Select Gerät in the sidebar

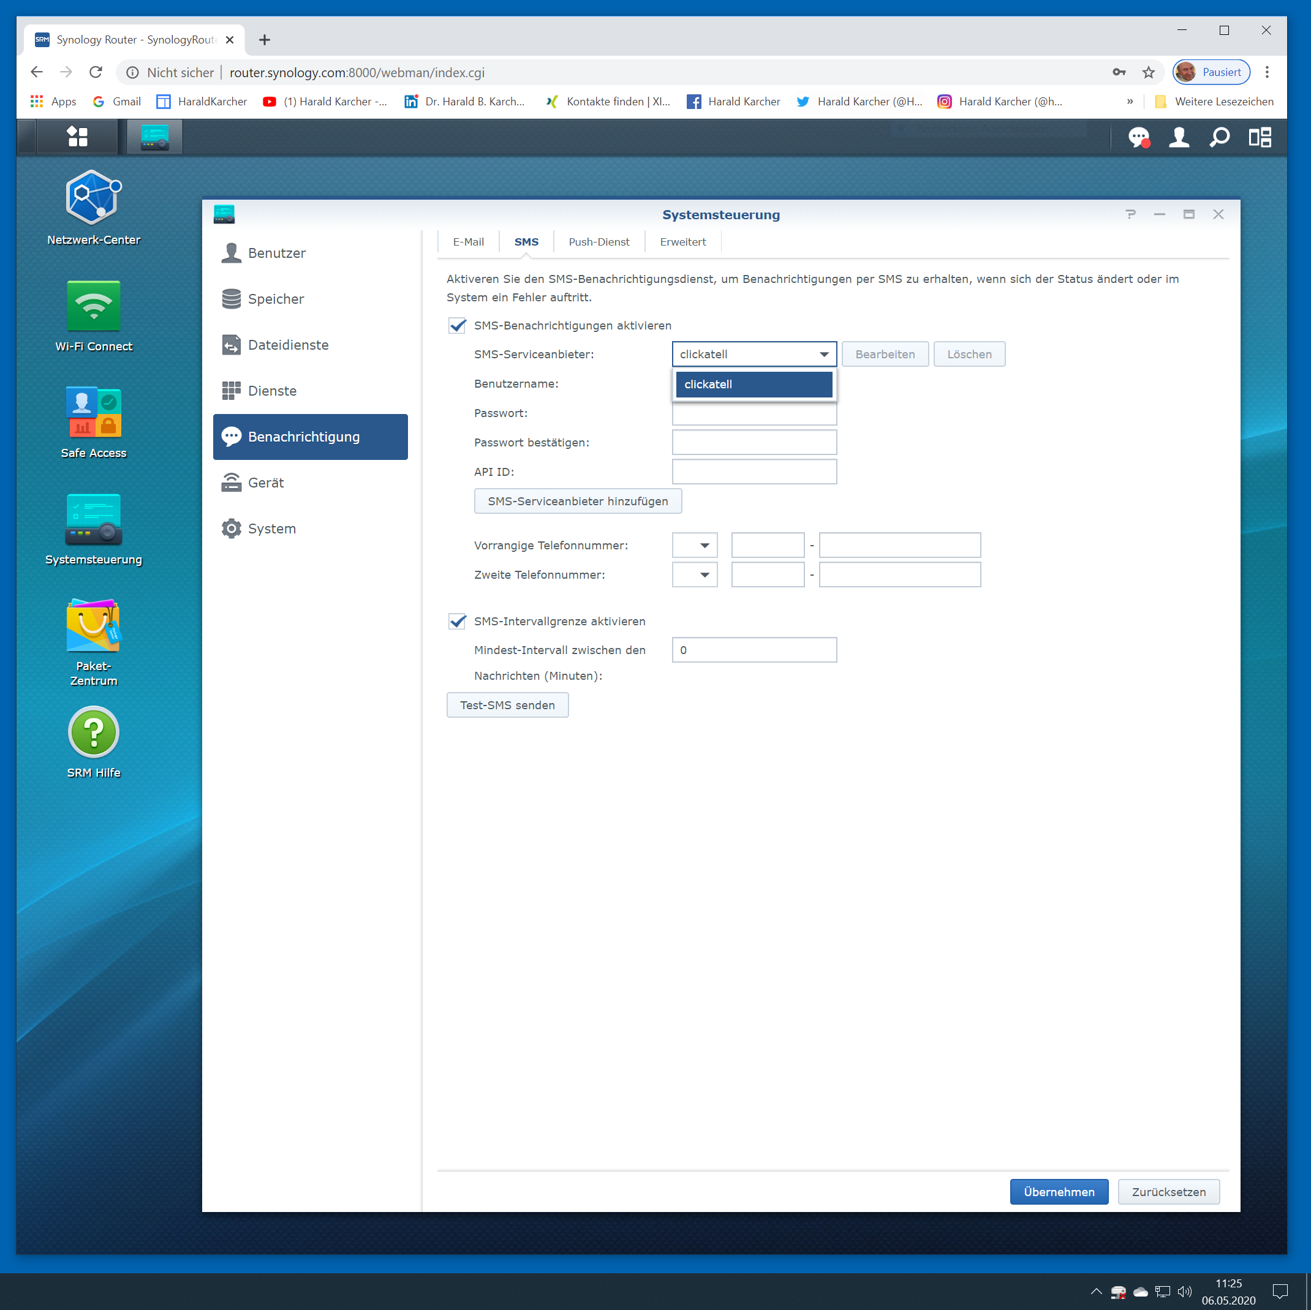(265, 483)
